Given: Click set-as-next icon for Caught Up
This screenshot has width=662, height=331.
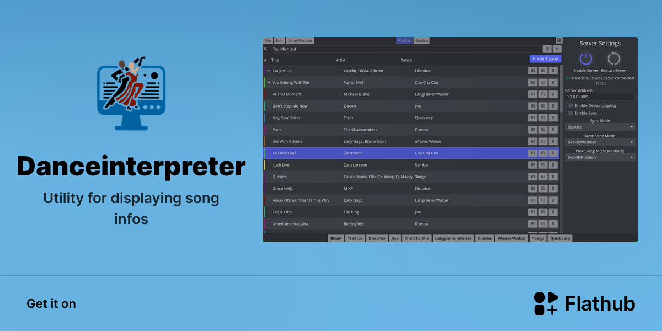Looking at the screenshot, I should pyautogui.click(x=543, y=71).
